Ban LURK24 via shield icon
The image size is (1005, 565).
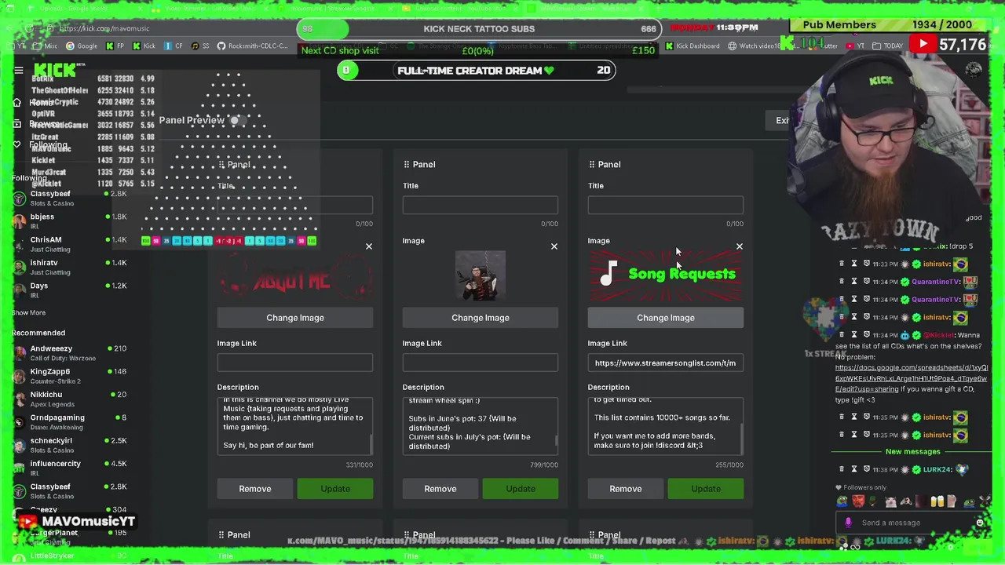(x=867, y=469)
